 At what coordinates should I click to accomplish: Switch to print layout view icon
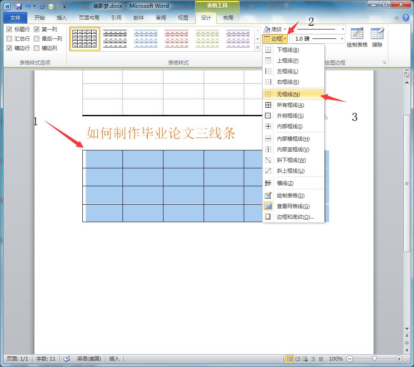(290, 359)
